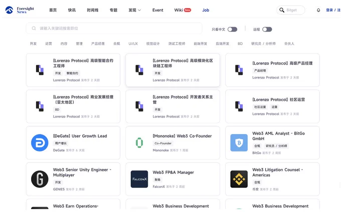Click the 社区运营 tag on Lorenzo card
Screen dimensions: 341x212
(x=260, y=107)
